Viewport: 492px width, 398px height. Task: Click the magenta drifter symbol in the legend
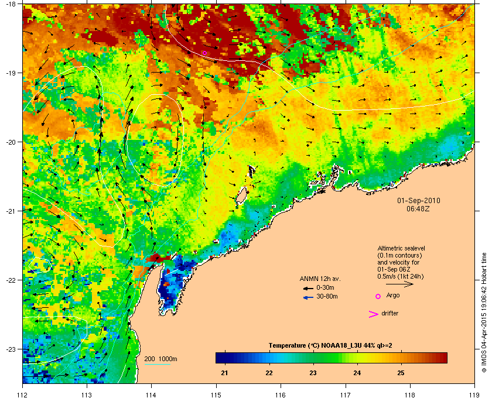point(374,314)
